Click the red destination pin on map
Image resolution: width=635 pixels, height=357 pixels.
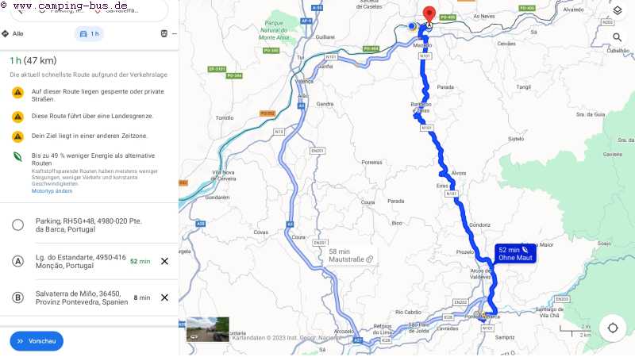point(429,14)
